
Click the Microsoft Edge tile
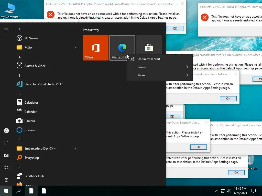tap(122, 48)
